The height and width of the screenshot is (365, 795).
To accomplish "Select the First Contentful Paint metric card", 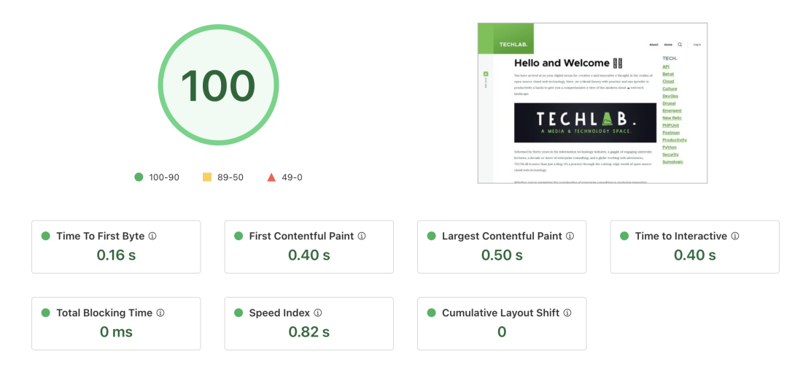I will [x=309, y=247].
